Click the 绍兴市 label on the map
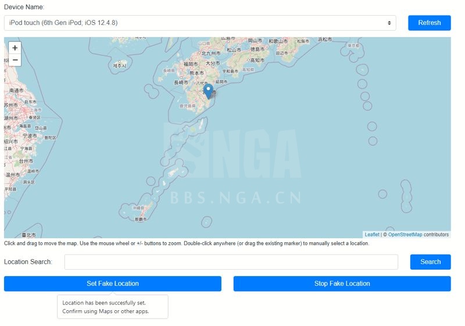 point(11,141)
